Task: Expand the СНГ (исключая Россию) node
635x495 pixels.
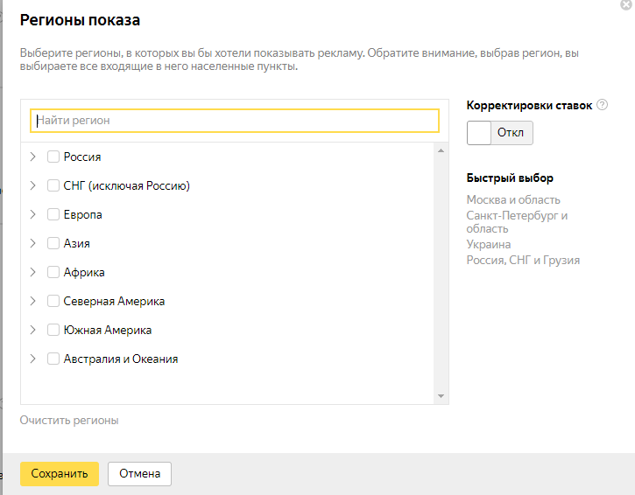Action: 32,185
